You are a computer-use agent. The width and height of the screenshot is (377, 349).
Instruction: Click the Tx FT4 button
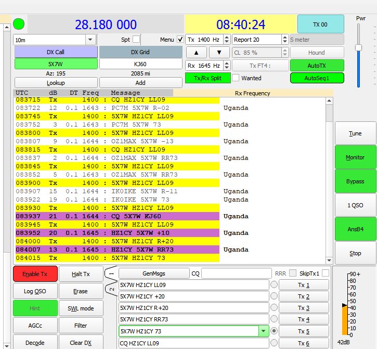pos(261,66)
